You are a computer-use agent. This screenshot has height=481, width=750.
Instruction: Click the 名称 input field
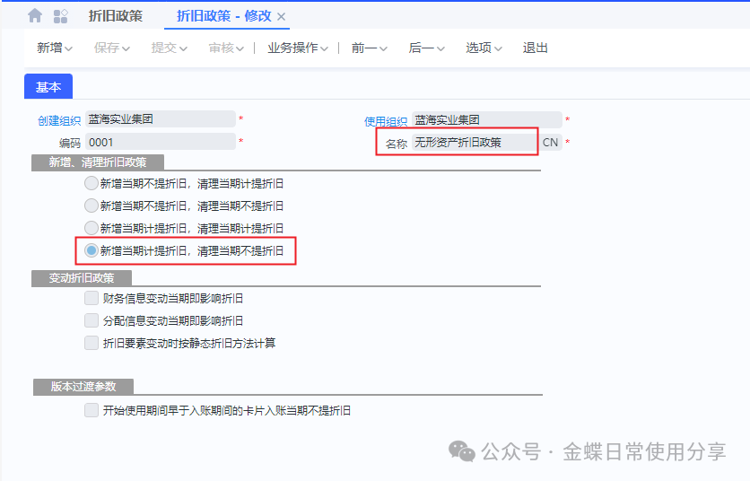[x=472, y=143]
